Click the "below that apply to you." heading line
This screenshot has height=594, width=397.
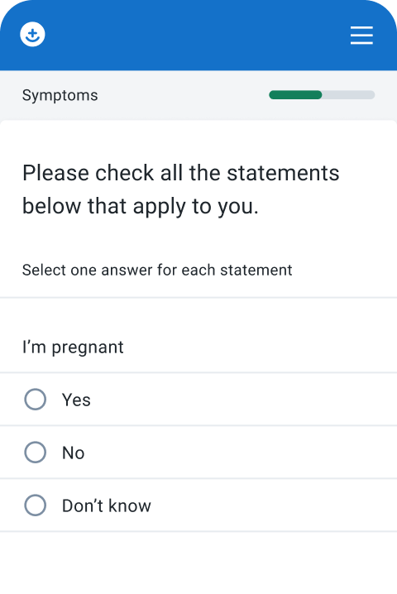[141, 207]
